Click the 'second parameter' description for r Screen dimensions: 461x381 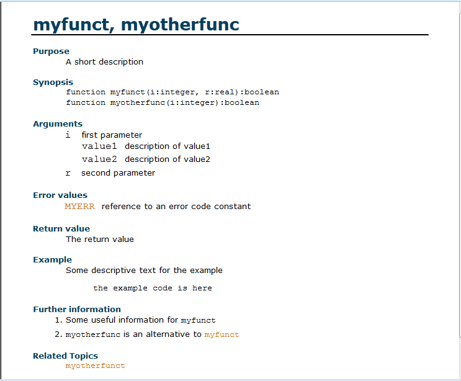[118, 173]
